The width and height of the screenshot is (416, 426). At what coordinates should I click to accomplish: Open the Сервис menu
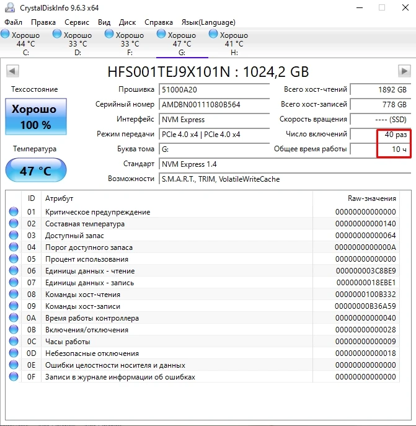tap(77, 22)
